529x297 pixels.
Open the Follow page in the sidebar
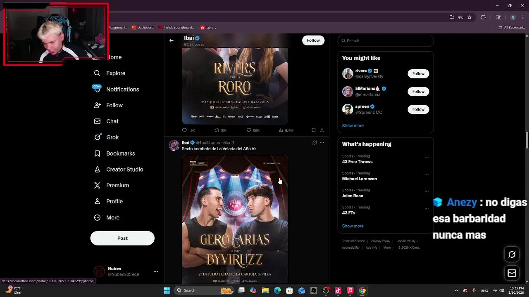coord(109,105)
